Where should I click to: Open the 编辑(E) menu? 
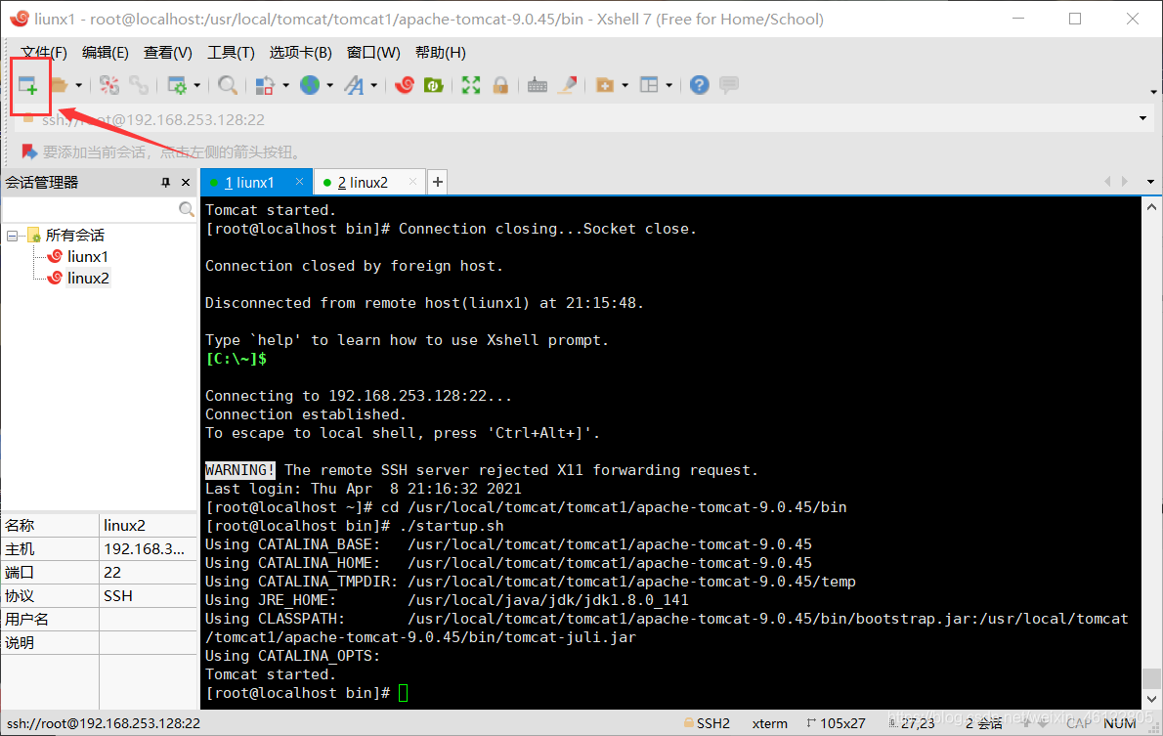click(x=106, y=53)
